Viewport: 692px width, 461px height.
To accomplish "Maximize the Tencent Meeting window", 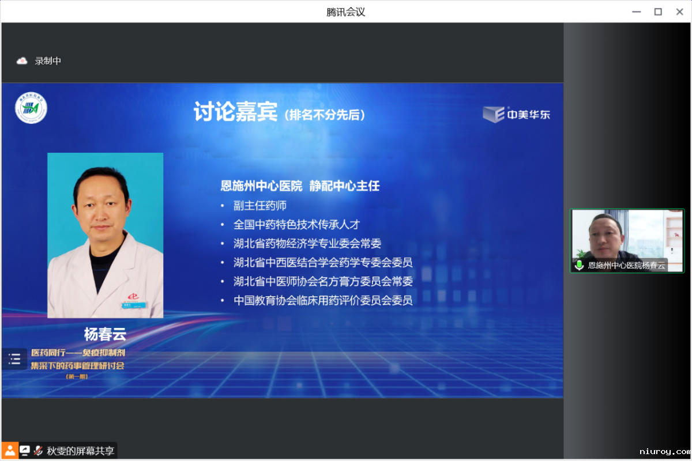I will (657, 12).
